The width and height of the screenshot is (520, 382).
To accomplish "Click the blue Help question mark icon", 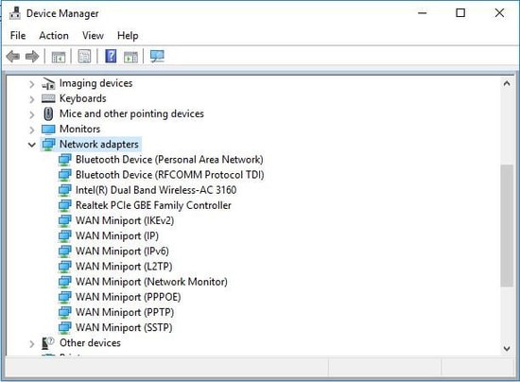I will (111, 56).
